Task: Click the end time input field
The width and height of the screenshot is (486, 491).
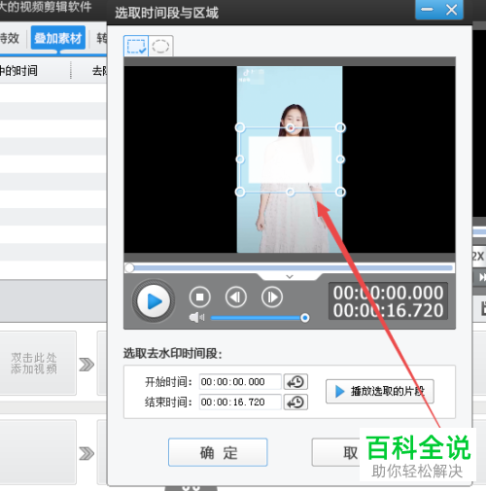Action: [240, 403]
